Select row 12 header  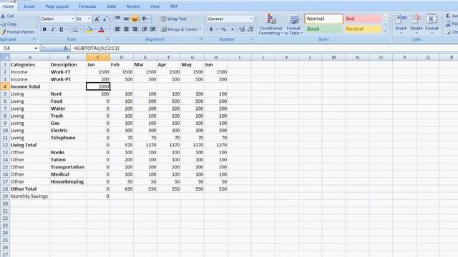[x=5, y=145]
